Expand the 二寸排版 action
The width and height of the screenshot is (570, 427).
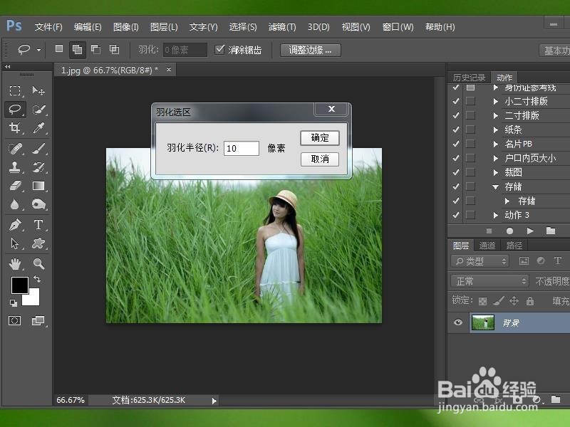click(495, 115)
